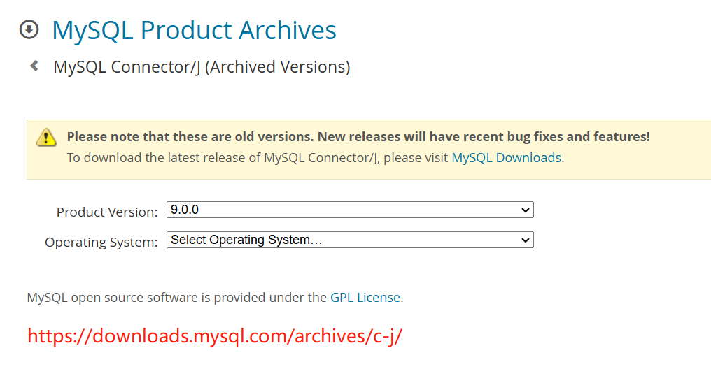Click the yellow warning triangle icon

pos(46,137)
